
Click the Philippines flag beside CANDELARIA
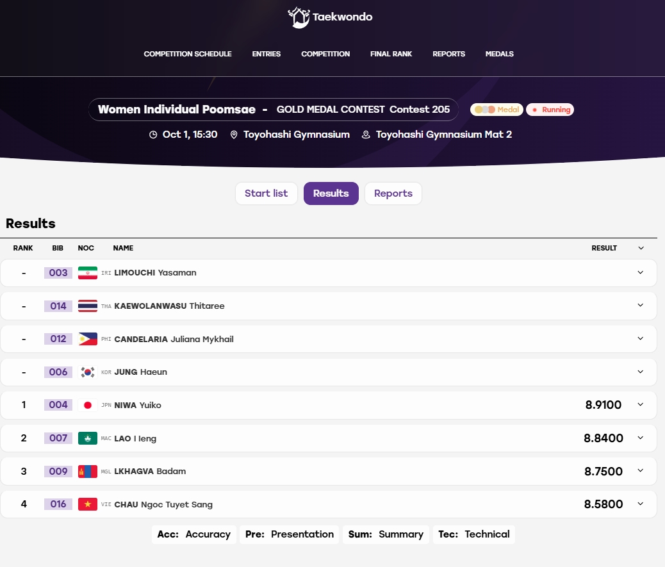88,339
